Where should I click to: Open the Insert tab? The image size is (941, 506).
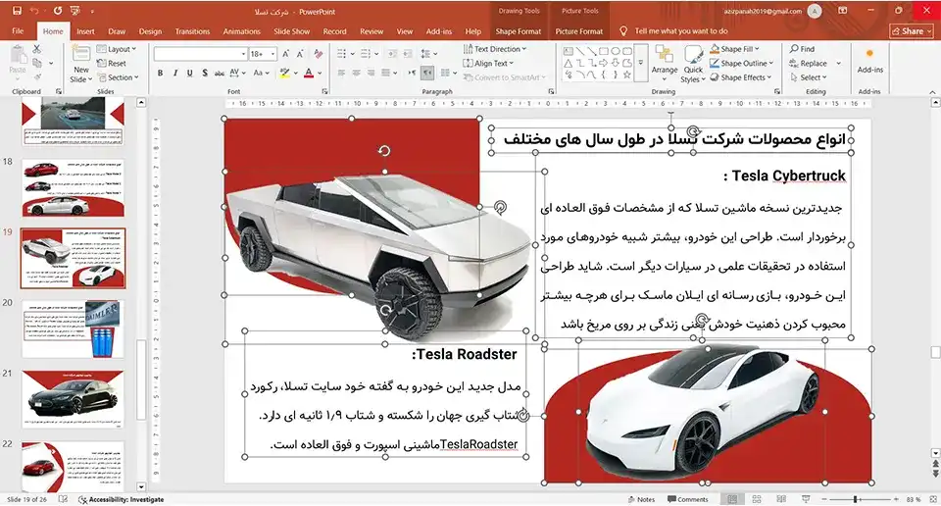click(85, 31)
